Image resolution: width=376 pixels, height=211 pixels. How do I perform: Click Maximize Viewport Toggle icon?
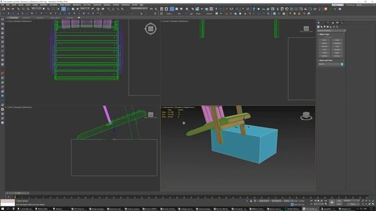[373, 204]
